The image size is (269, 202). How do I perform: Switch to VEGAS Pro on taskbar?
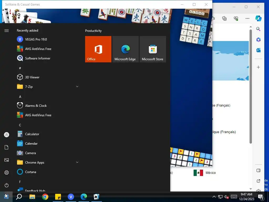(71, 197)
